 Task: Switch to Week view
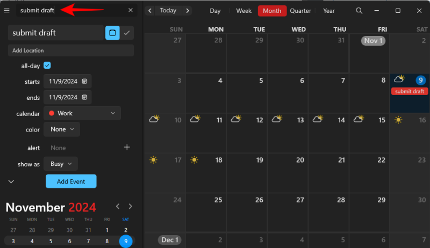[x=244, y=11]
